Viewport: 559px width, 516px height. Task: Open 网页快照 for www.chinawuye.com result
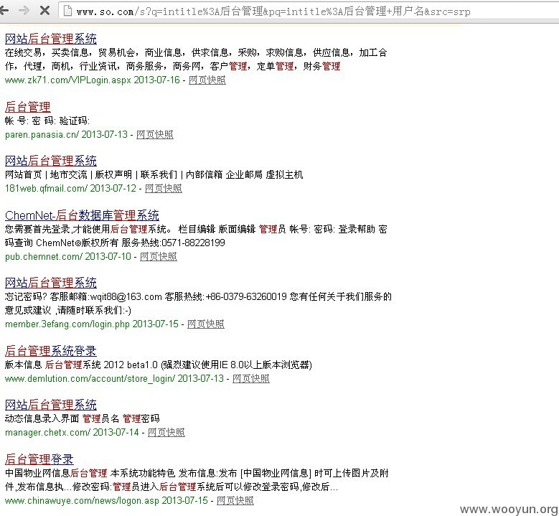tap(235, 500)
